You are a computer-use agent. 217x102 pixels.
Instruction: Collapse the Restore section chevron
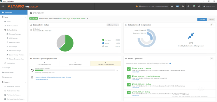(25, 82)
